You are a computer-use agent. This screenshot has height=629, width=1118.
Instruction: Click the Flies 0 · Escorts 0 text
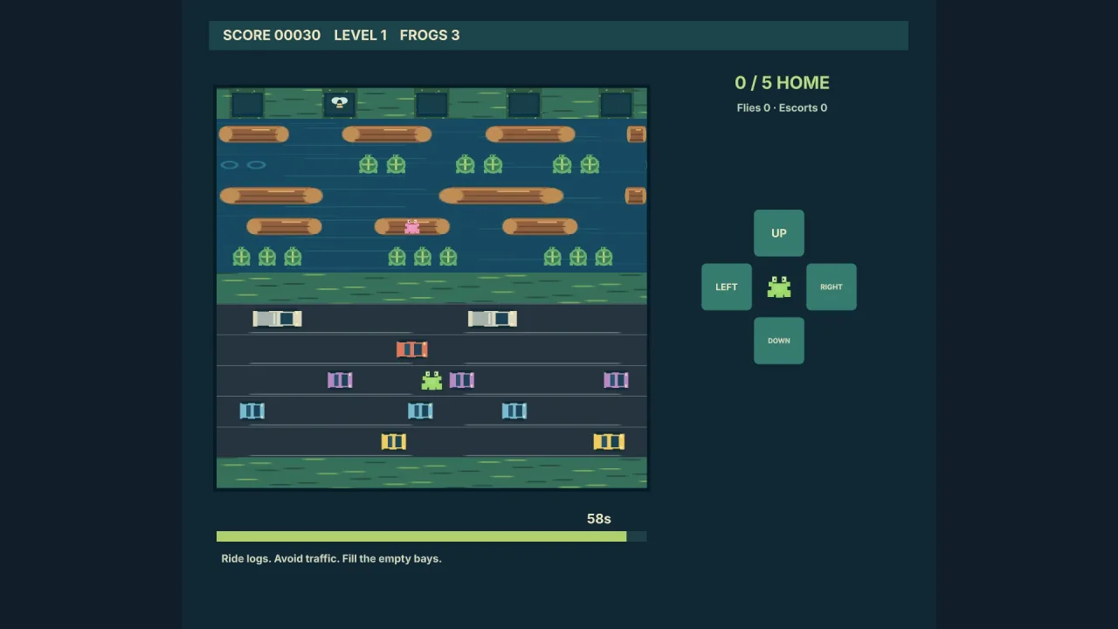[782, 107]
